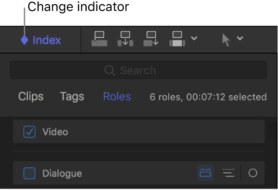The width and height of the screenshot is (278, 190).
Task: Toggle the Dialogue focus circle button
Action: 253,173
